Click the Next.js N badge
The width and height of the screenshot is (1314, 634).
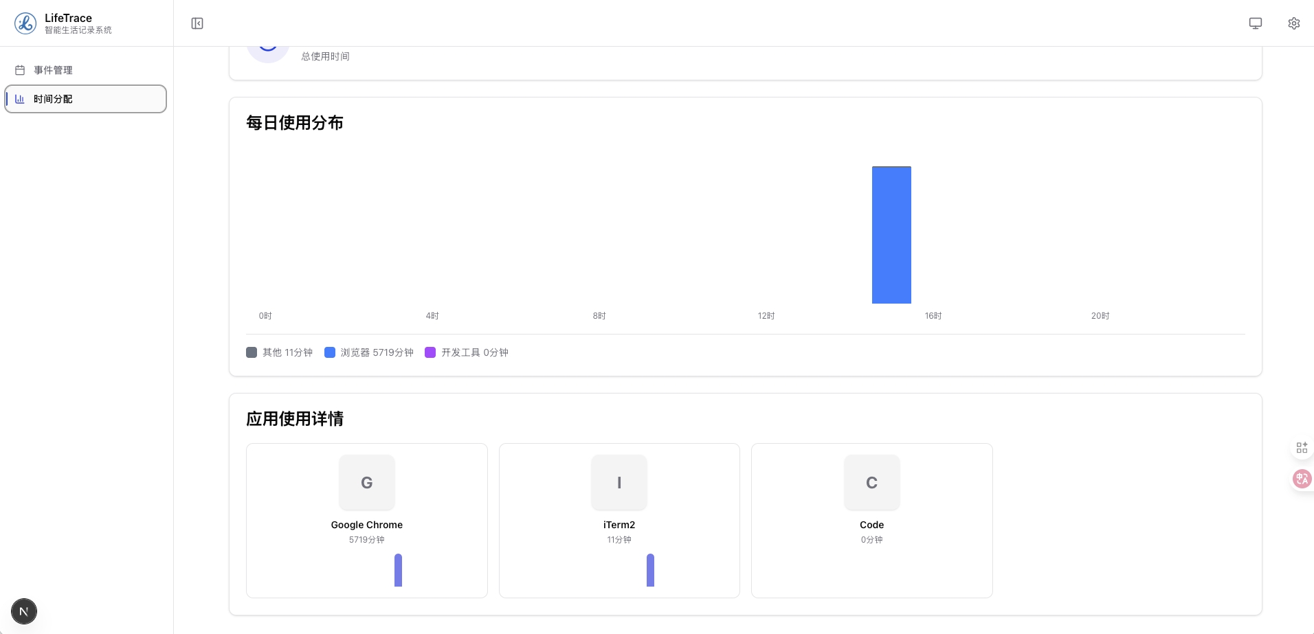point(24,611)
